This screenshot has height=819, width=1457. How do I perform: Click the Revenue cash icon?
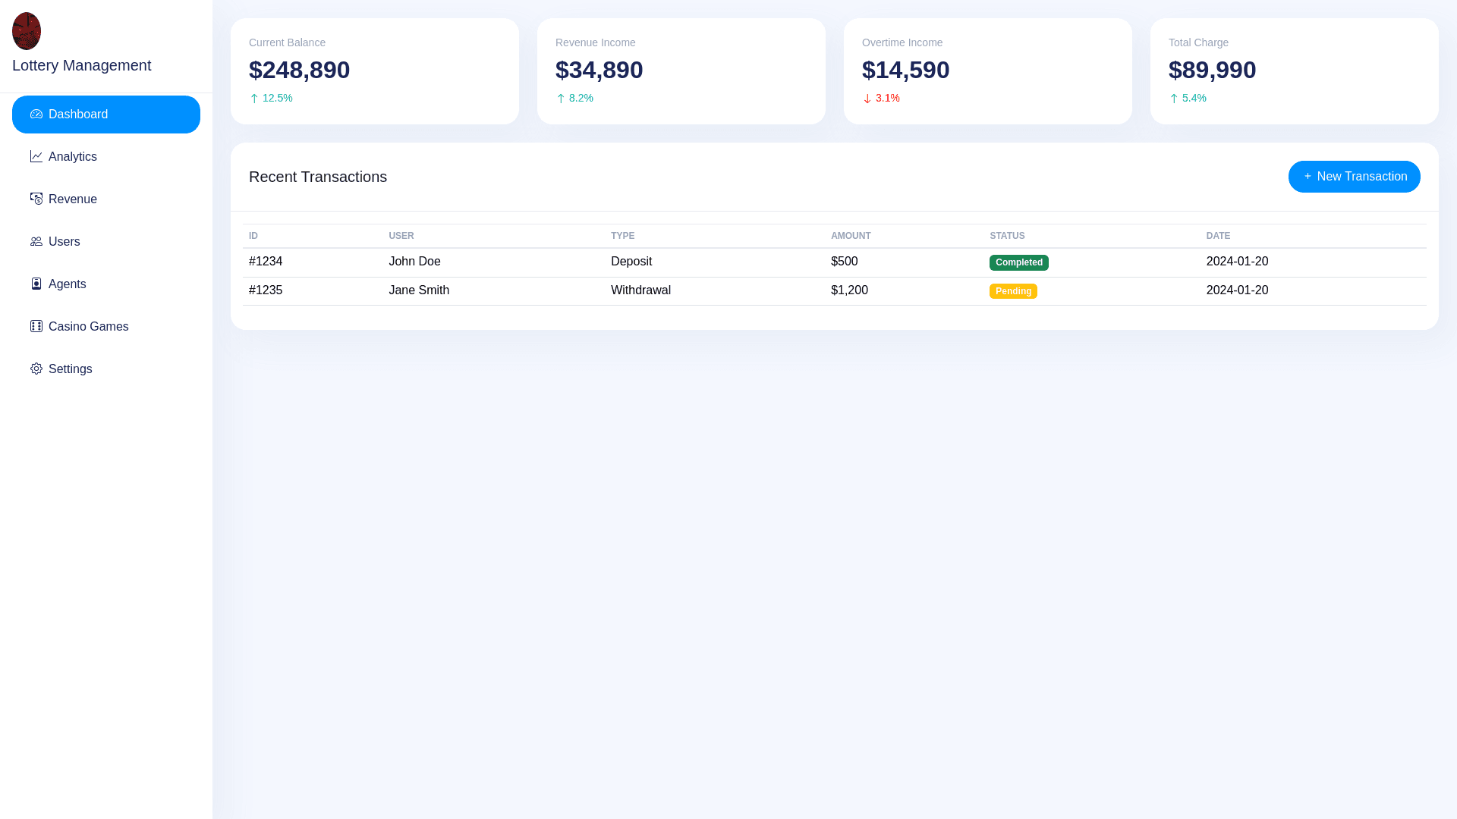point(36,199)
